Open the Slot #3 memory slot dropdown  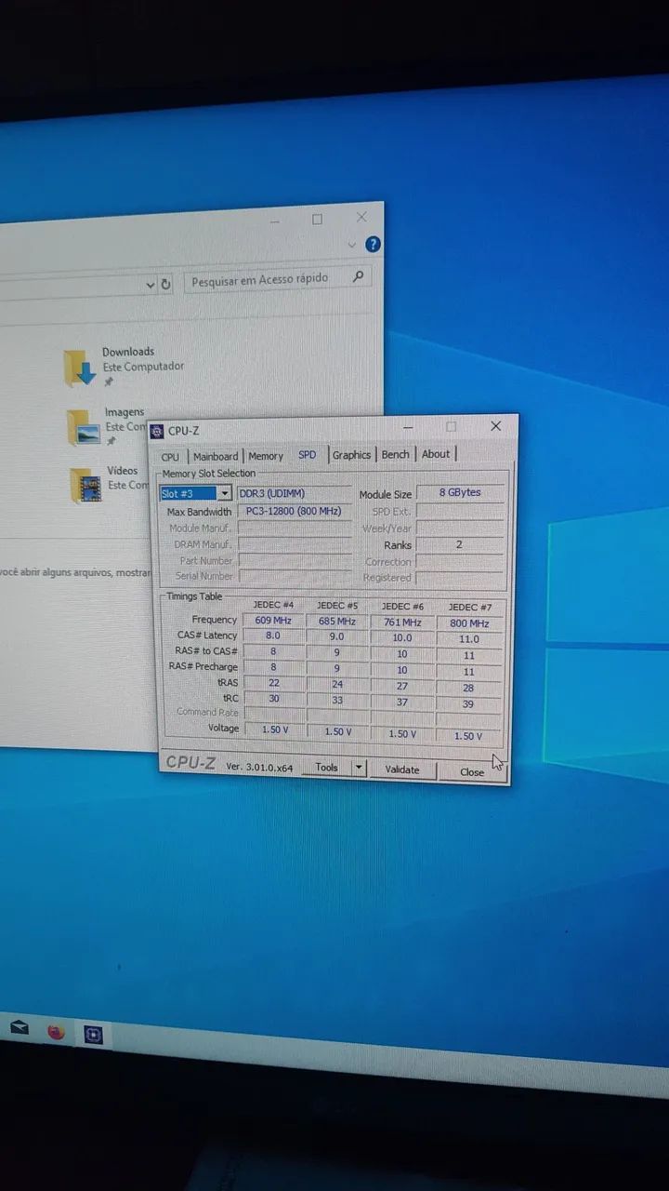click(224, 494)
